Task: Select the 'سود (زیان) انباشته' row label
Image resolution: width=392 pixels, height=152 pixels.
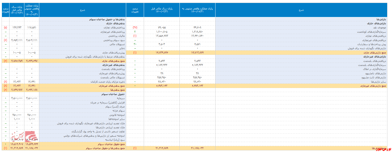Action: [115, 140]
